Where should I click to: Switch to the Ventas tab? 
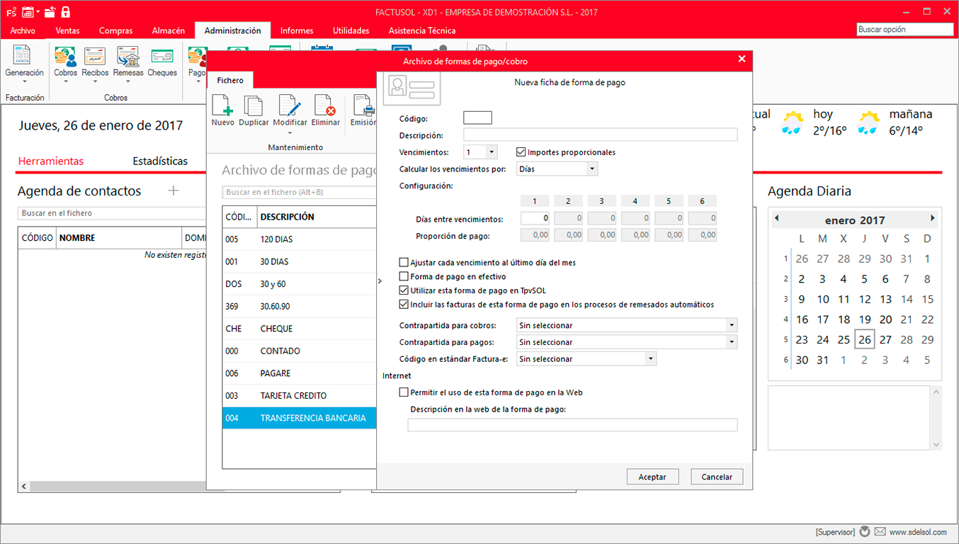coord(67,30)
